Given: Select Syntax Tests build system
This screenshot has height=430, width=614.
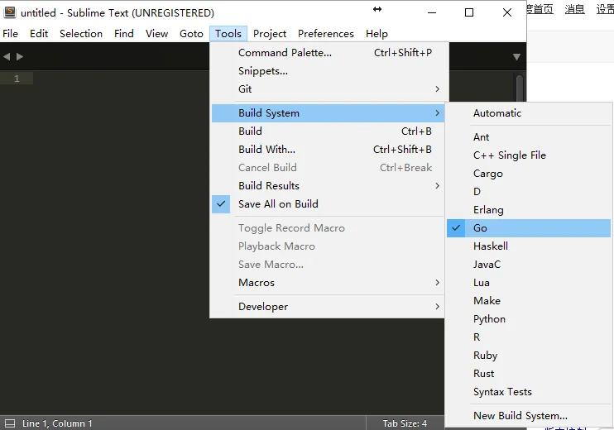Looking at the screenshot, I should (529, 392).
